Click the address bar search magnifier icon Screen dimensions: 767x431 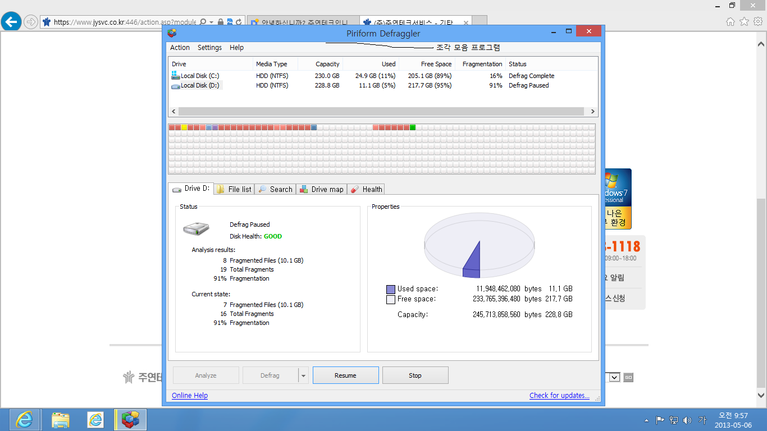[x=202, y=22]
